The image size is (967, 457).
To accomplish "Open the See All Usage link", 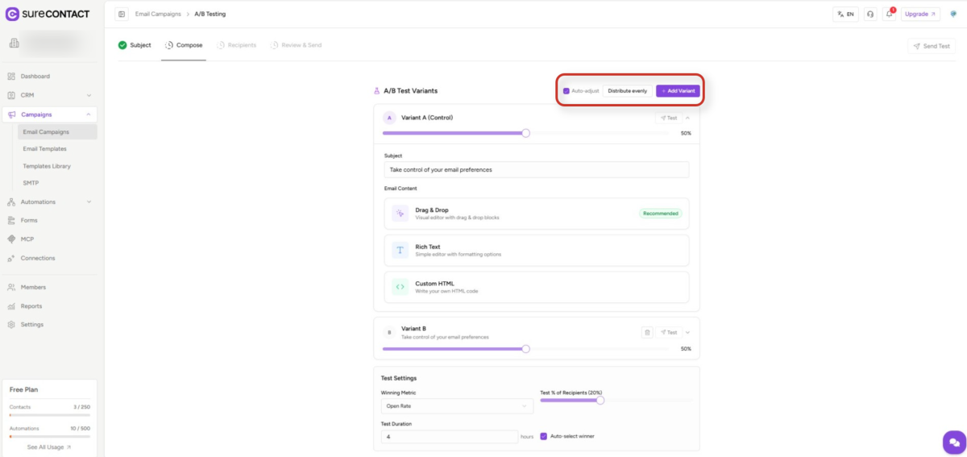I will [49, 447].
